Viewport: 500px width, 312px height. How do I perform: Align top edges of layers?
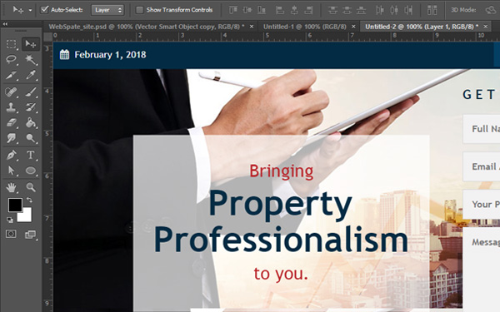pyautogui.click(x=233, y=10)
